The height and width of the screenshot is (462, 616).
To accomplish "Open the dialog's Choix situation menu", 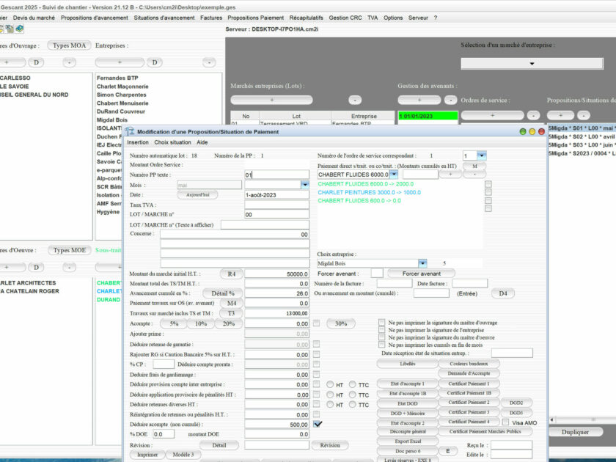I will [x=172, y=142].
